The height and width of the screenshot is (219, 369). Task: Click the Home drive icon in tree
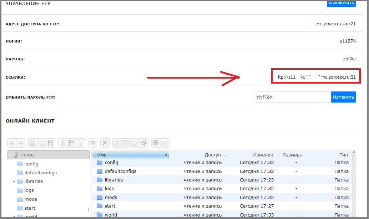[16, 155]
